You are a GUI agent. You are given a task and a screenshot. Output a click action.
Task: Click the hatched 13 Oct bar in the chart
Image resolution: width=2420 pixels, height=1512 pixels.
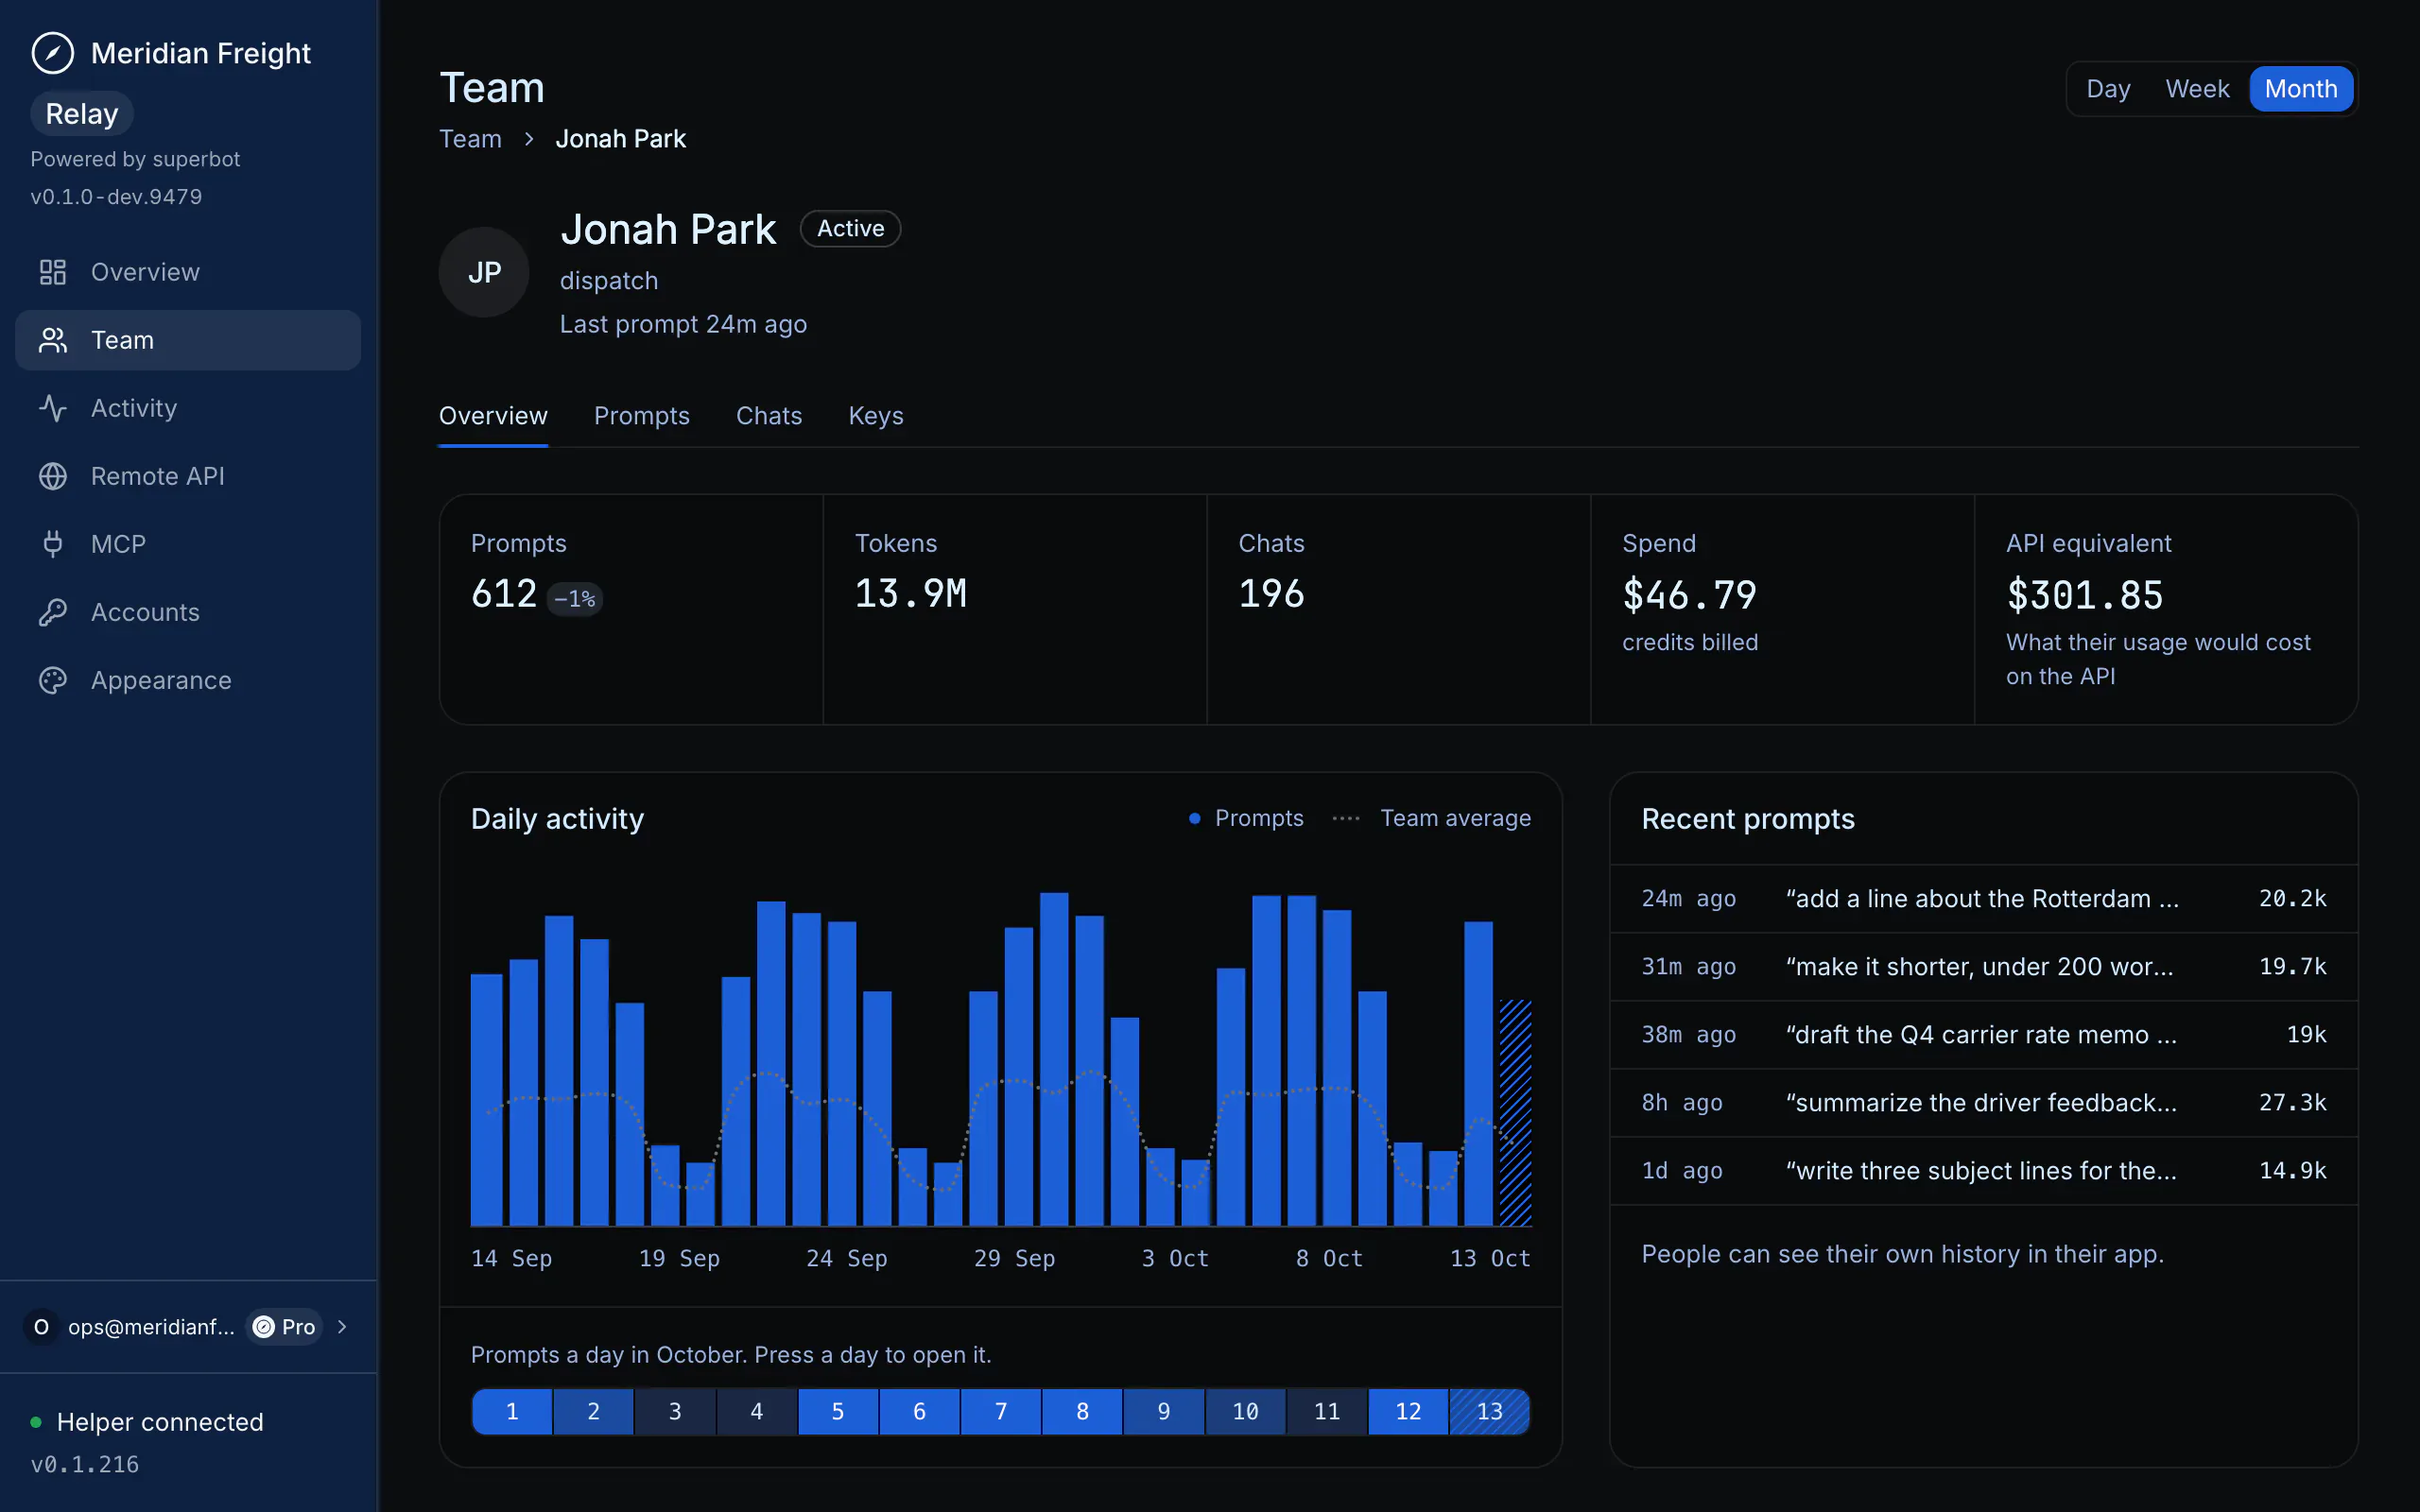1515,1113
